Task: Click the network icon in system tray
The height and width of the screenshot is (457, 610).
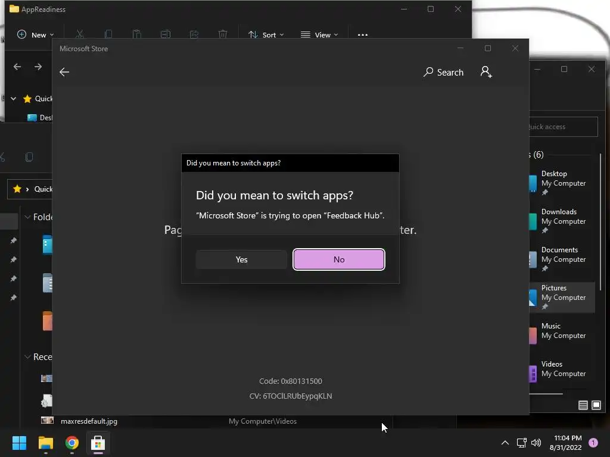Action: coord(521,443)
